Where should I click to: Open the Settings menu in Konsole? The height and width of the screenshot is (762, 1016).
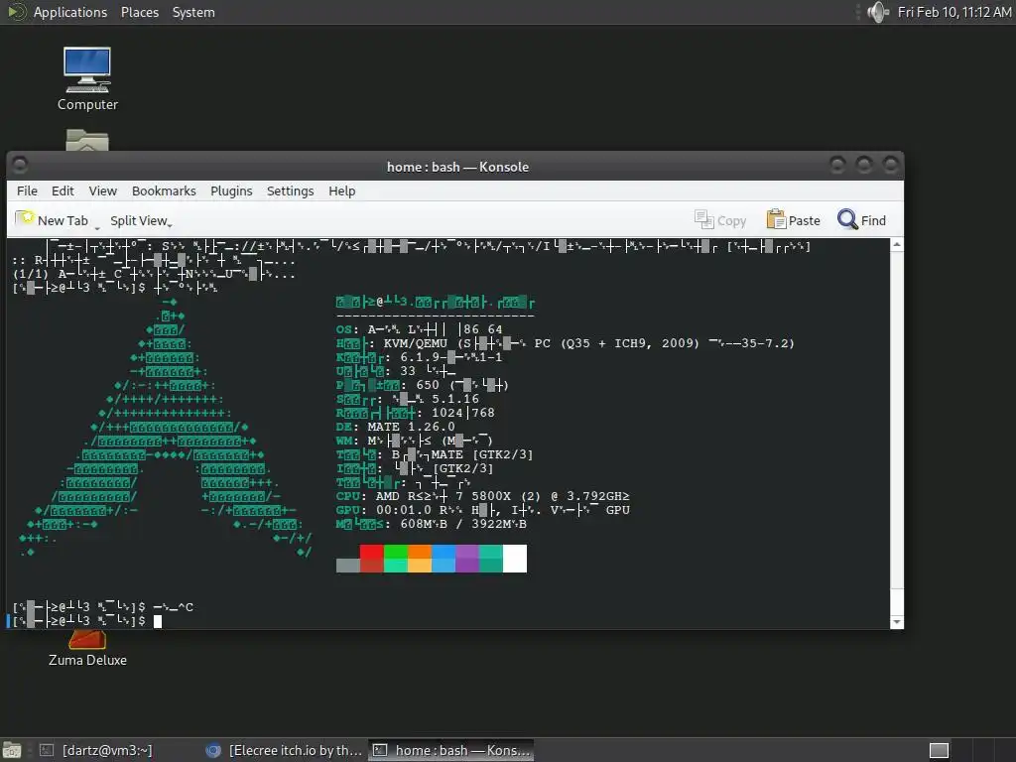pos(291,191)
